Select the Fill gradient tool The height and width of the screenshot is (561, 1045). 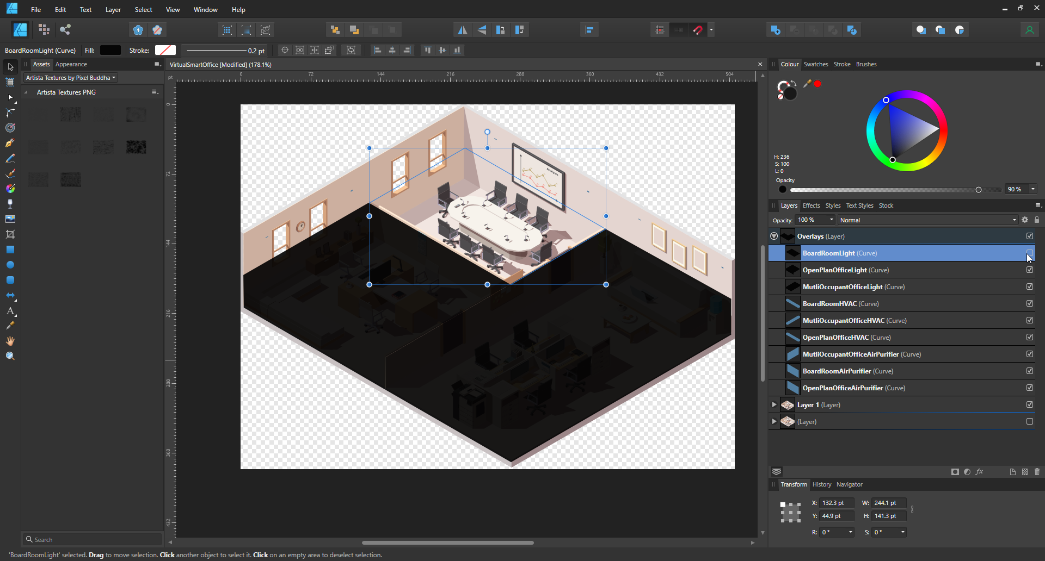click(10, 189)
